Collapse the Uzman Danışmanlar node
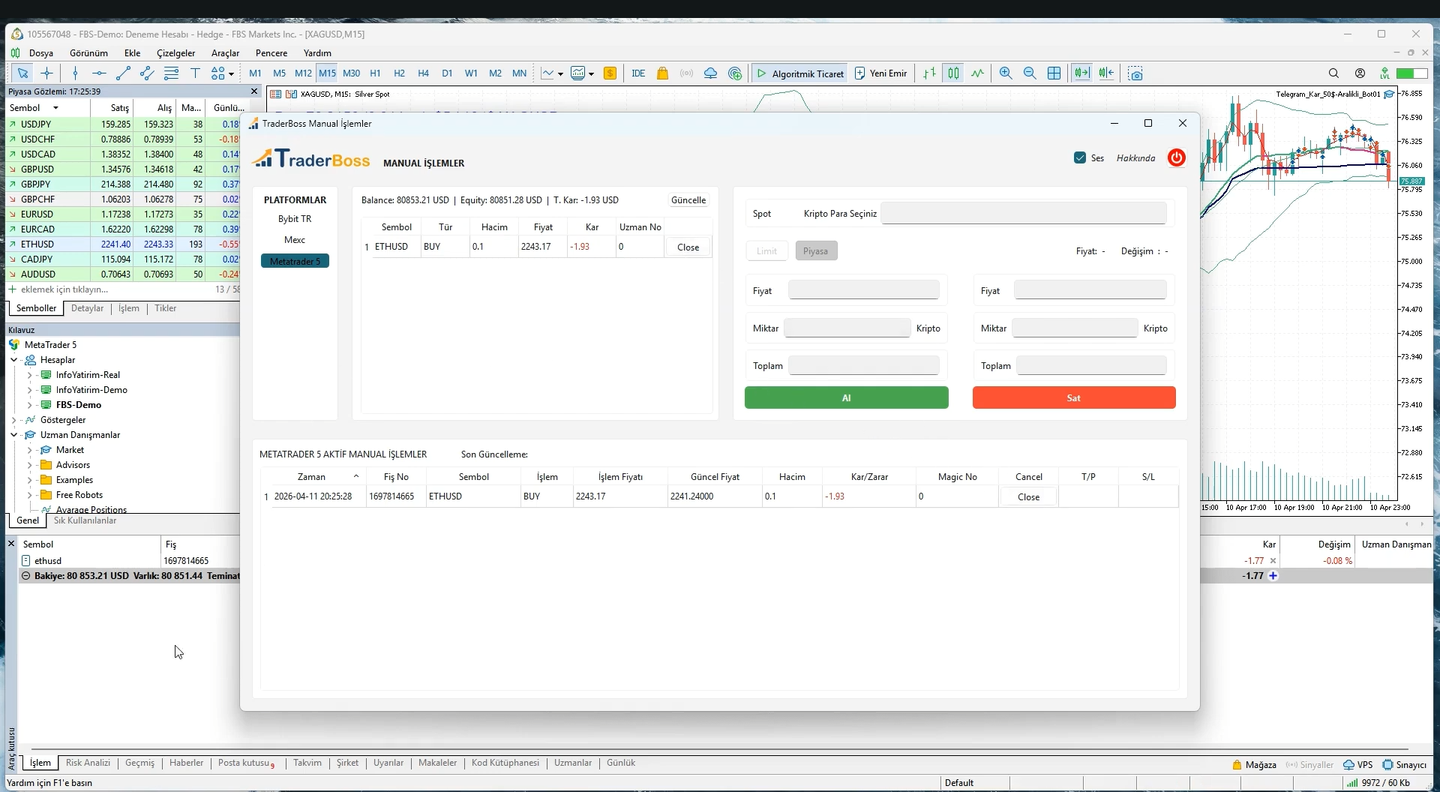 point(13,435)
